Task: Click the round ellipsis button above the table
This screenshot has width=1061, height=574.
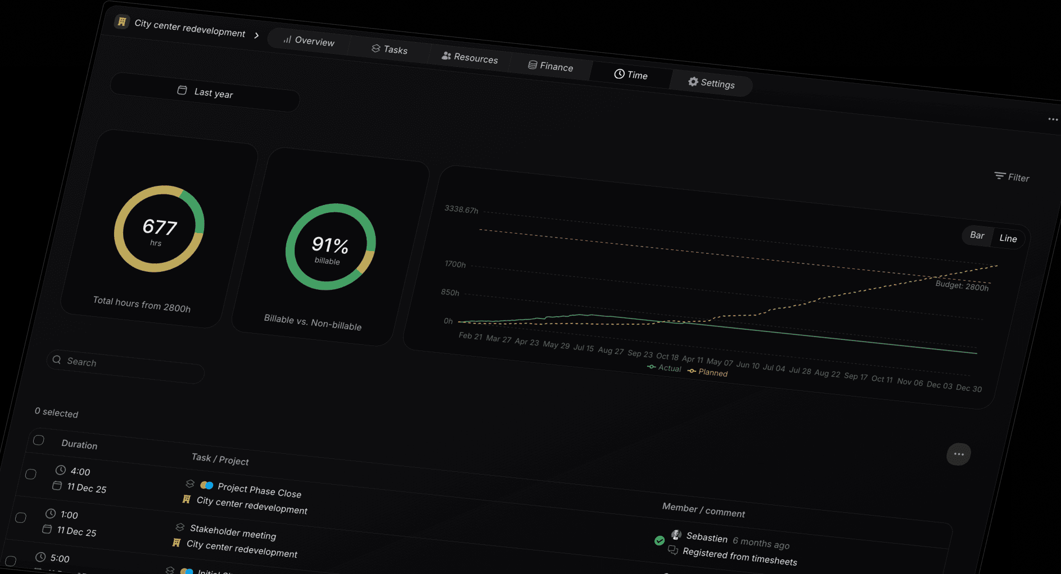Action: tap(959, 454)
